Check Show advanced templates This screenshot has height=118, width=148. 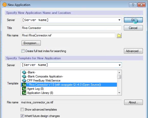coord(22,110)
